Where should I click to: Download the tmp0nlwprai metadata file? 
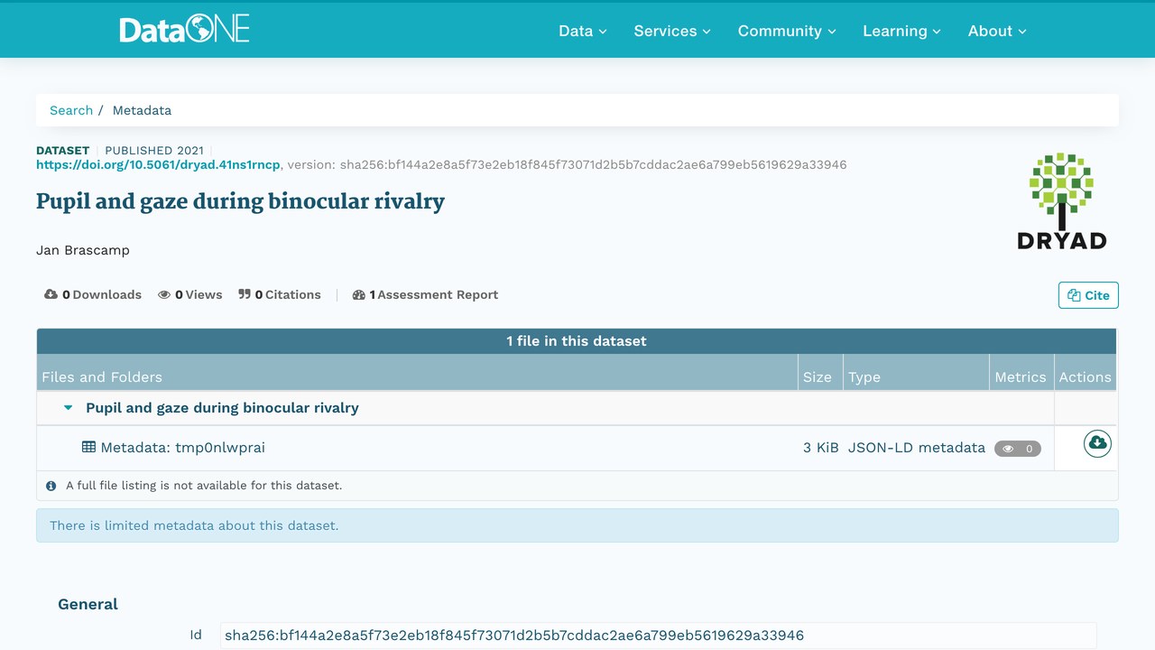1097,443
